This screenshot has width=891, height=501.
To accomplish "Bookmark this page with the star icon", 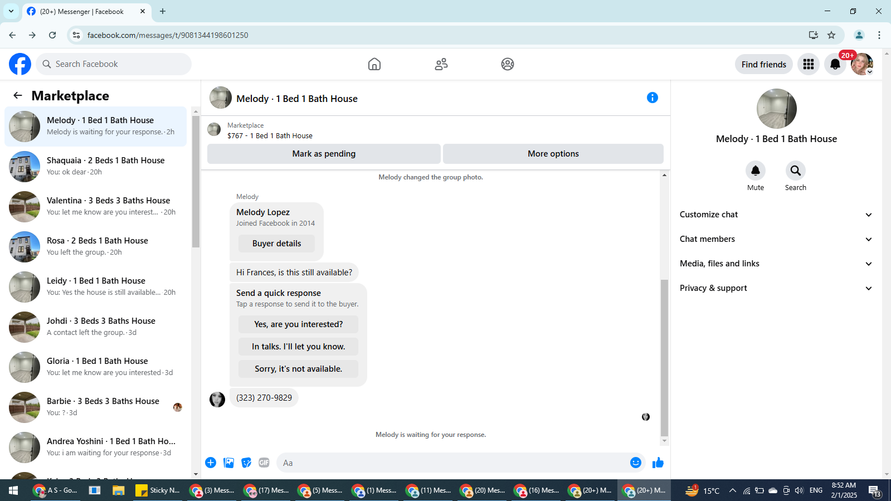I will point(831,35).
